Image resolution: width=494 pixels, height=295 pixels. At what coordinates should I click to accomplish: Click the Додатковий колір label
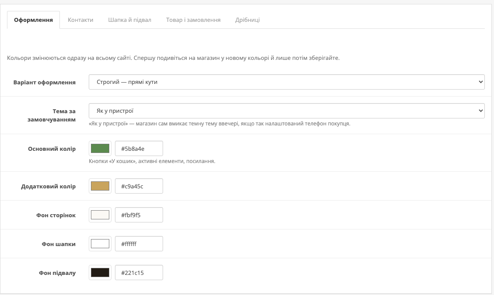click(x=48, y=186)
